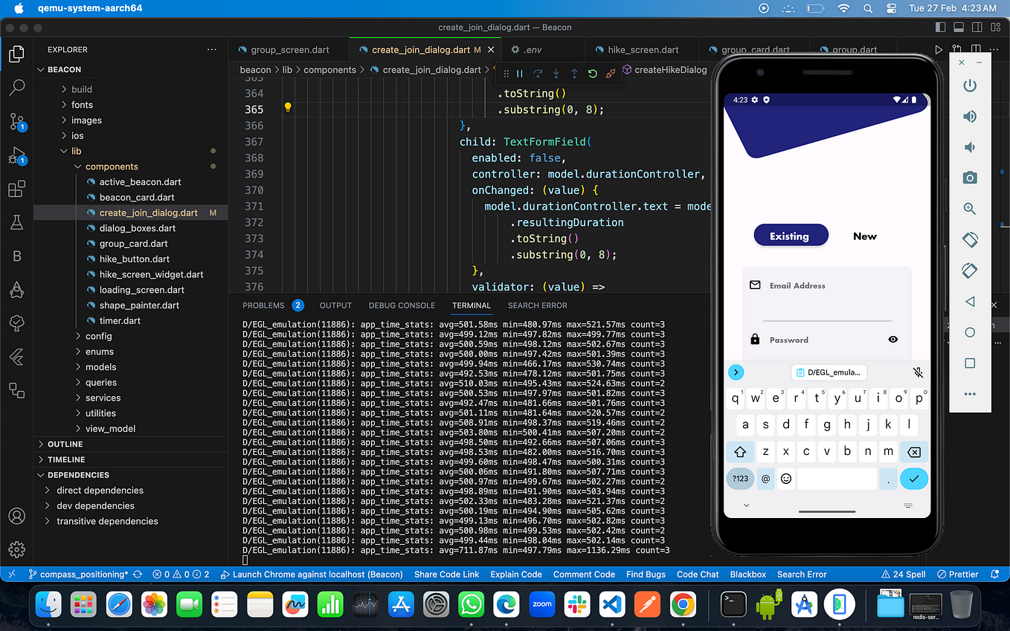Image resolution: width=1010 pixels, height=631 pixels.
Task: Tap the clipboard suggestion D/EGL_emula chip
Action: pos(829,372)
